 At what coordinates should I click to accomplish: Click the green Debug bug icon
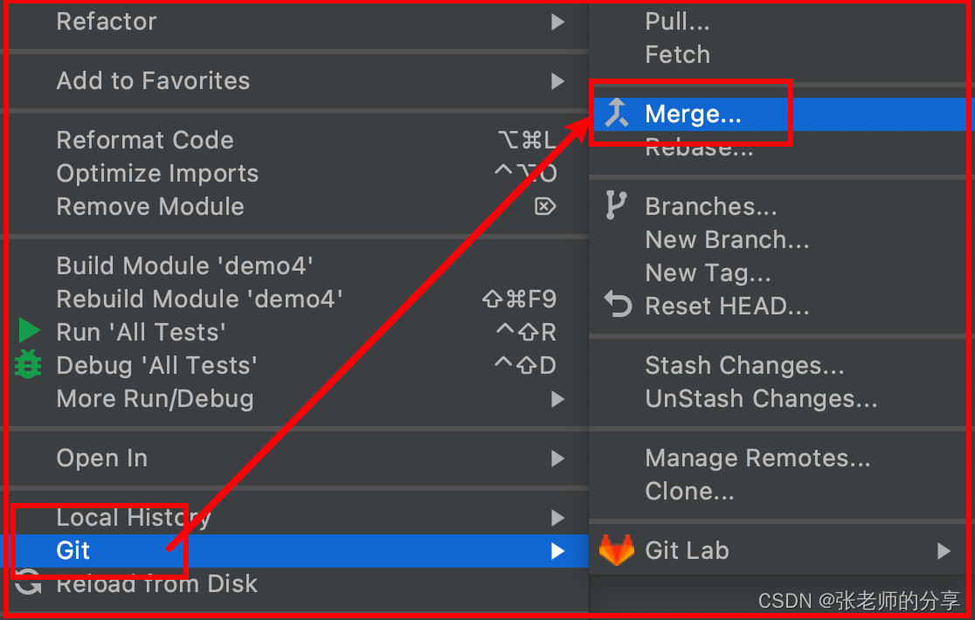pyautogui.click(x=29, y=365)
